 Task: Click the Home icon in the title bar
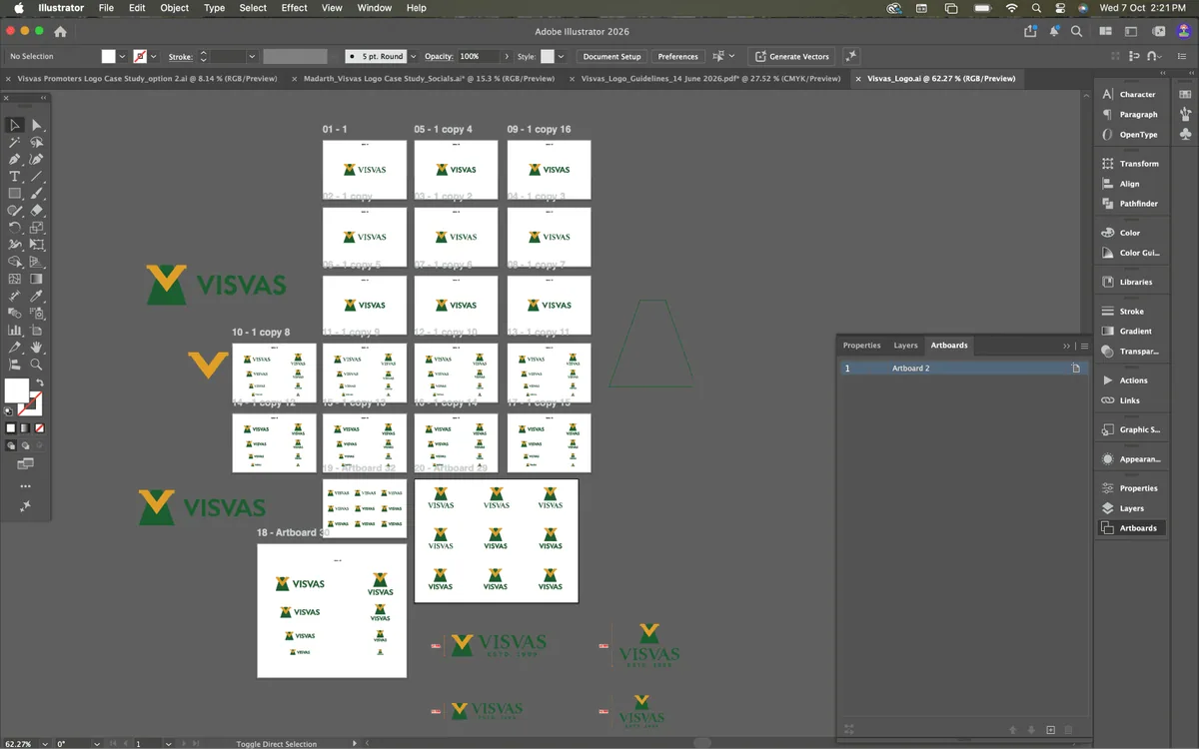pyautogui.click(x=60, y=31)
